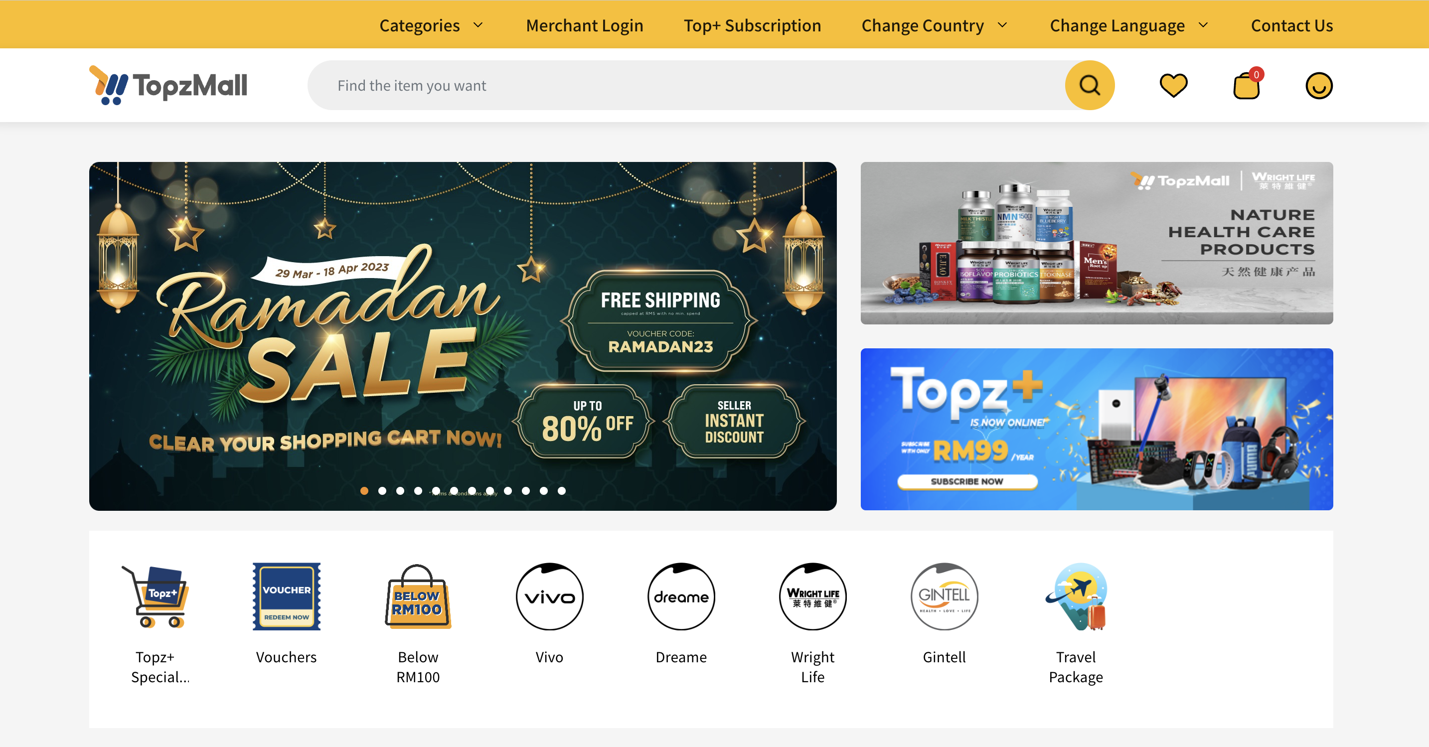The image size is (1429, 747).
Task: Select the first orange carousel dot
Action: coord(364,491)
